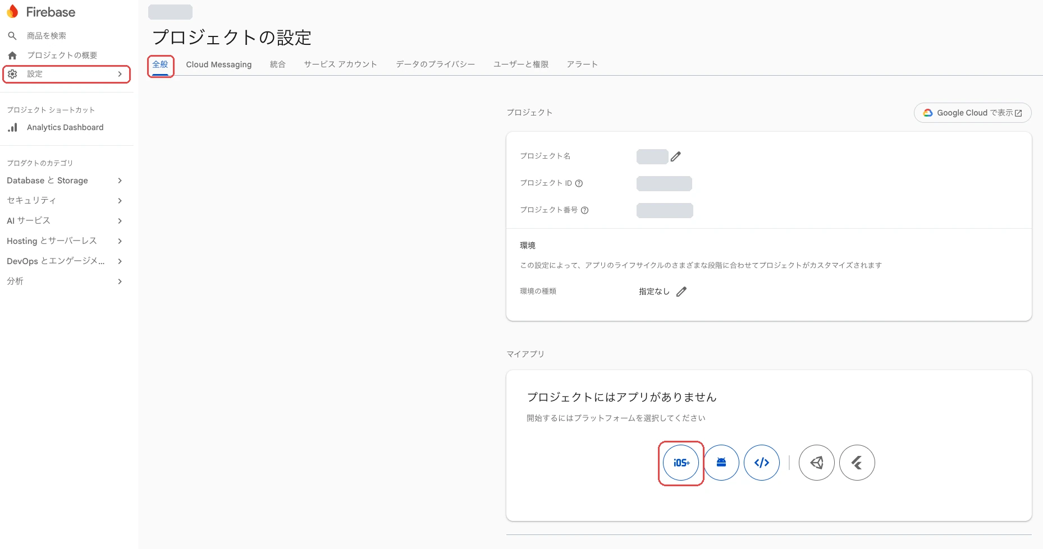Expand the 設定 chevron
Screen dimensions: 1043x549
120,74
